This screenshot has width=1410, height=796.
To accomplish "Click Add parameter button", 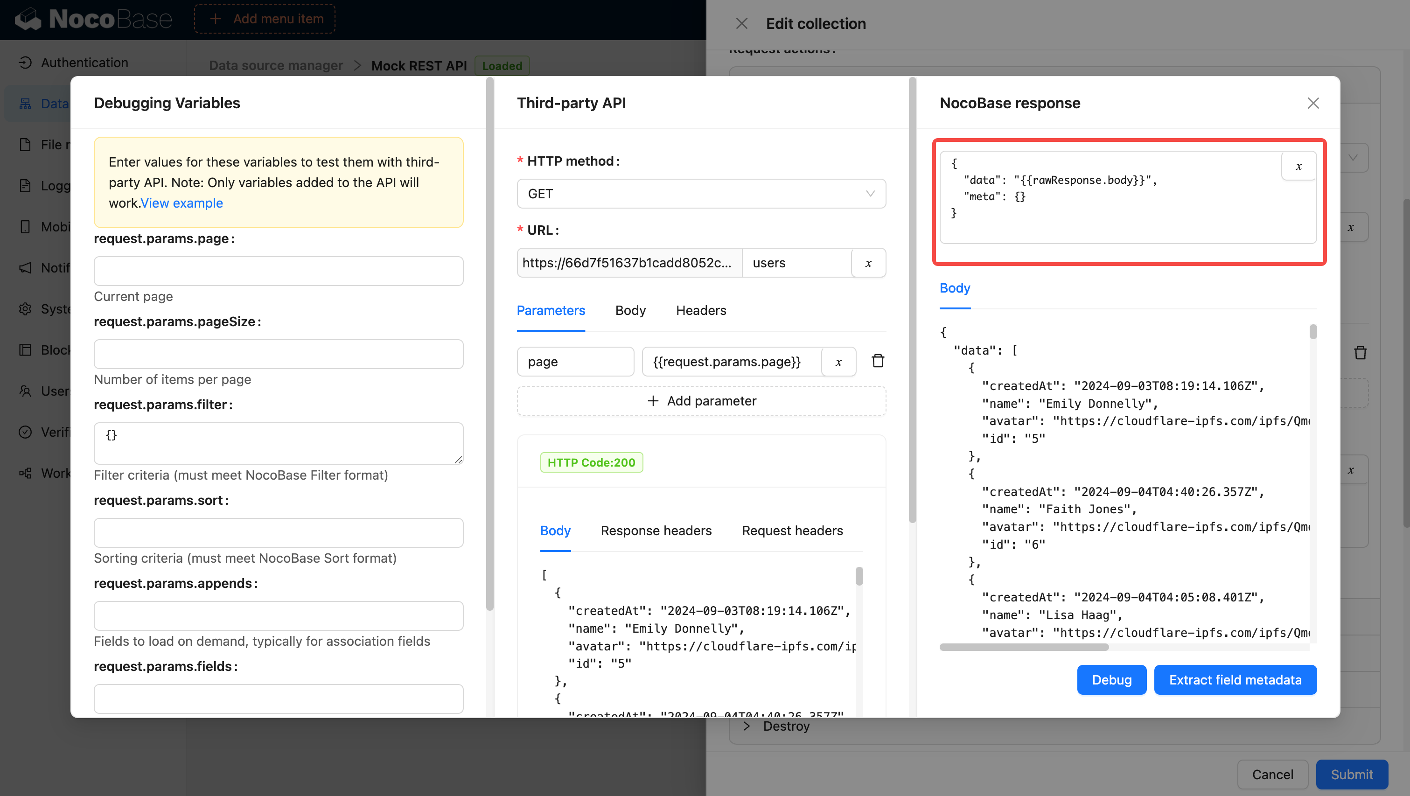I will point(701,401).
